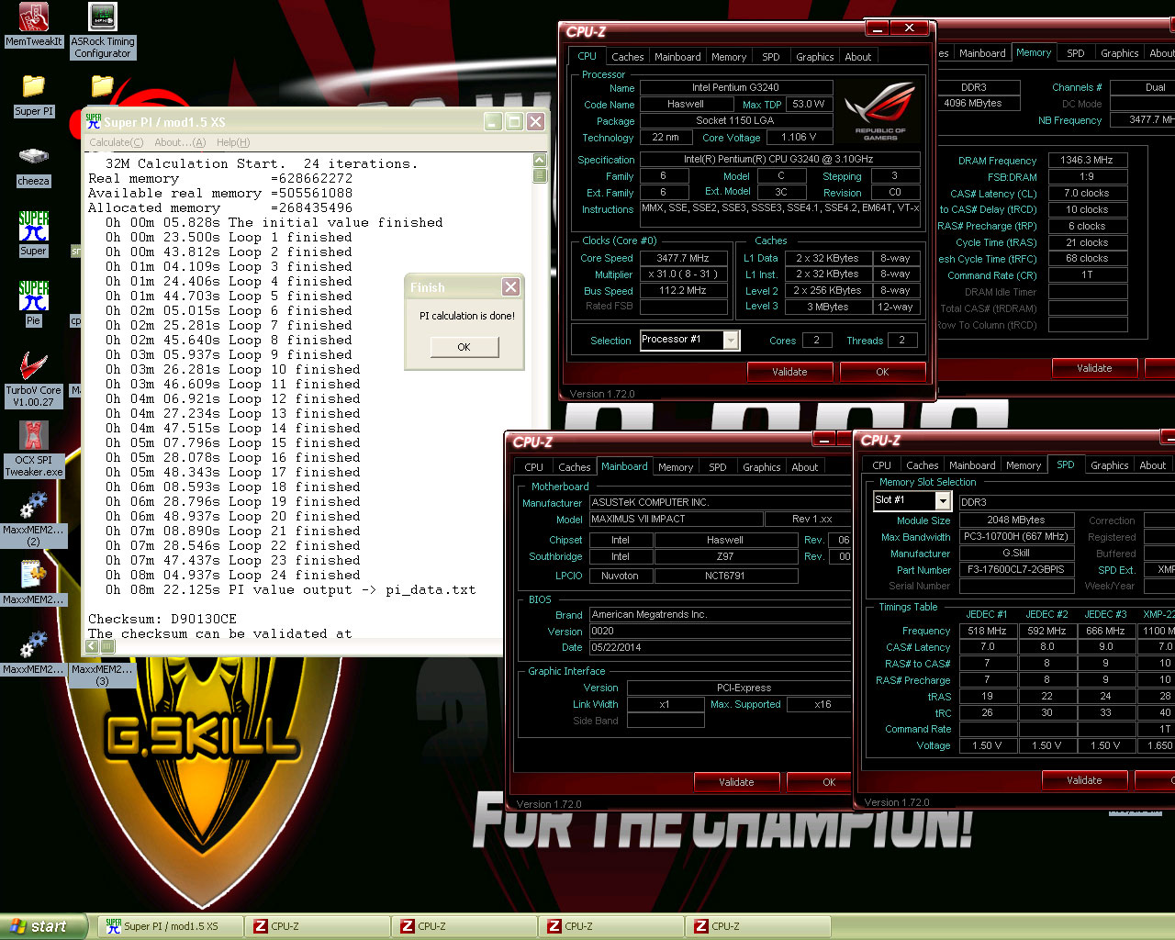Select CPU tab in CPU-Z SPD window

pyautogui.click(x=882, y=465)
